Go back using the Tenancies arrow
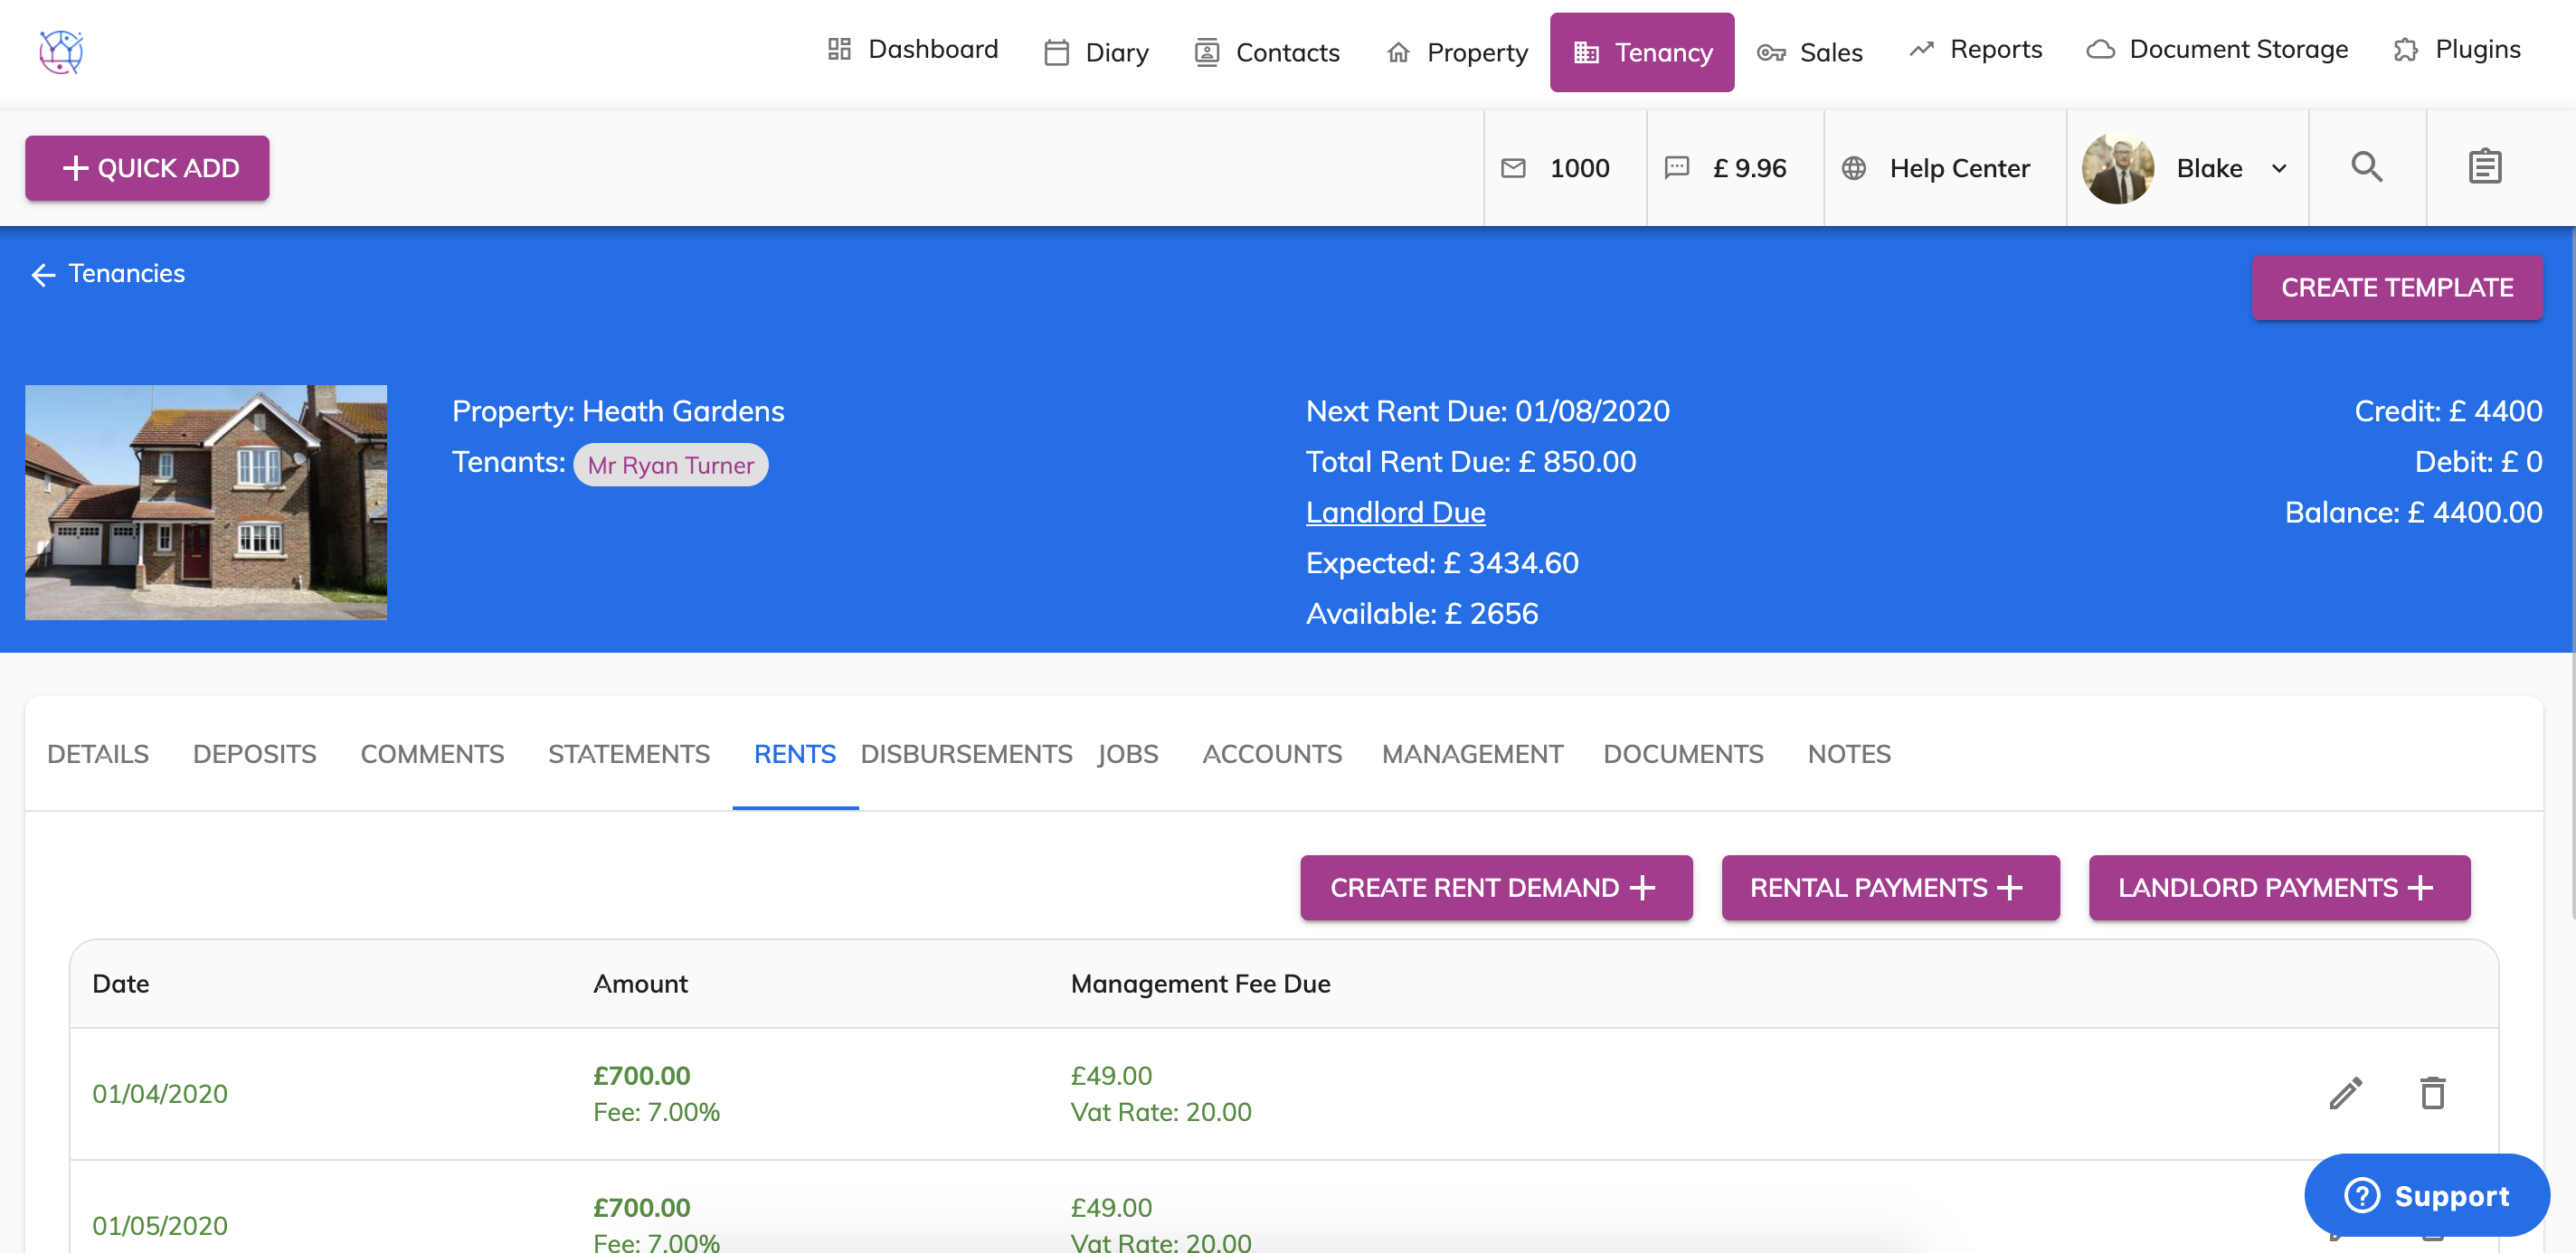Screen dimensions: 2576x1253 (x=43, y=275)
